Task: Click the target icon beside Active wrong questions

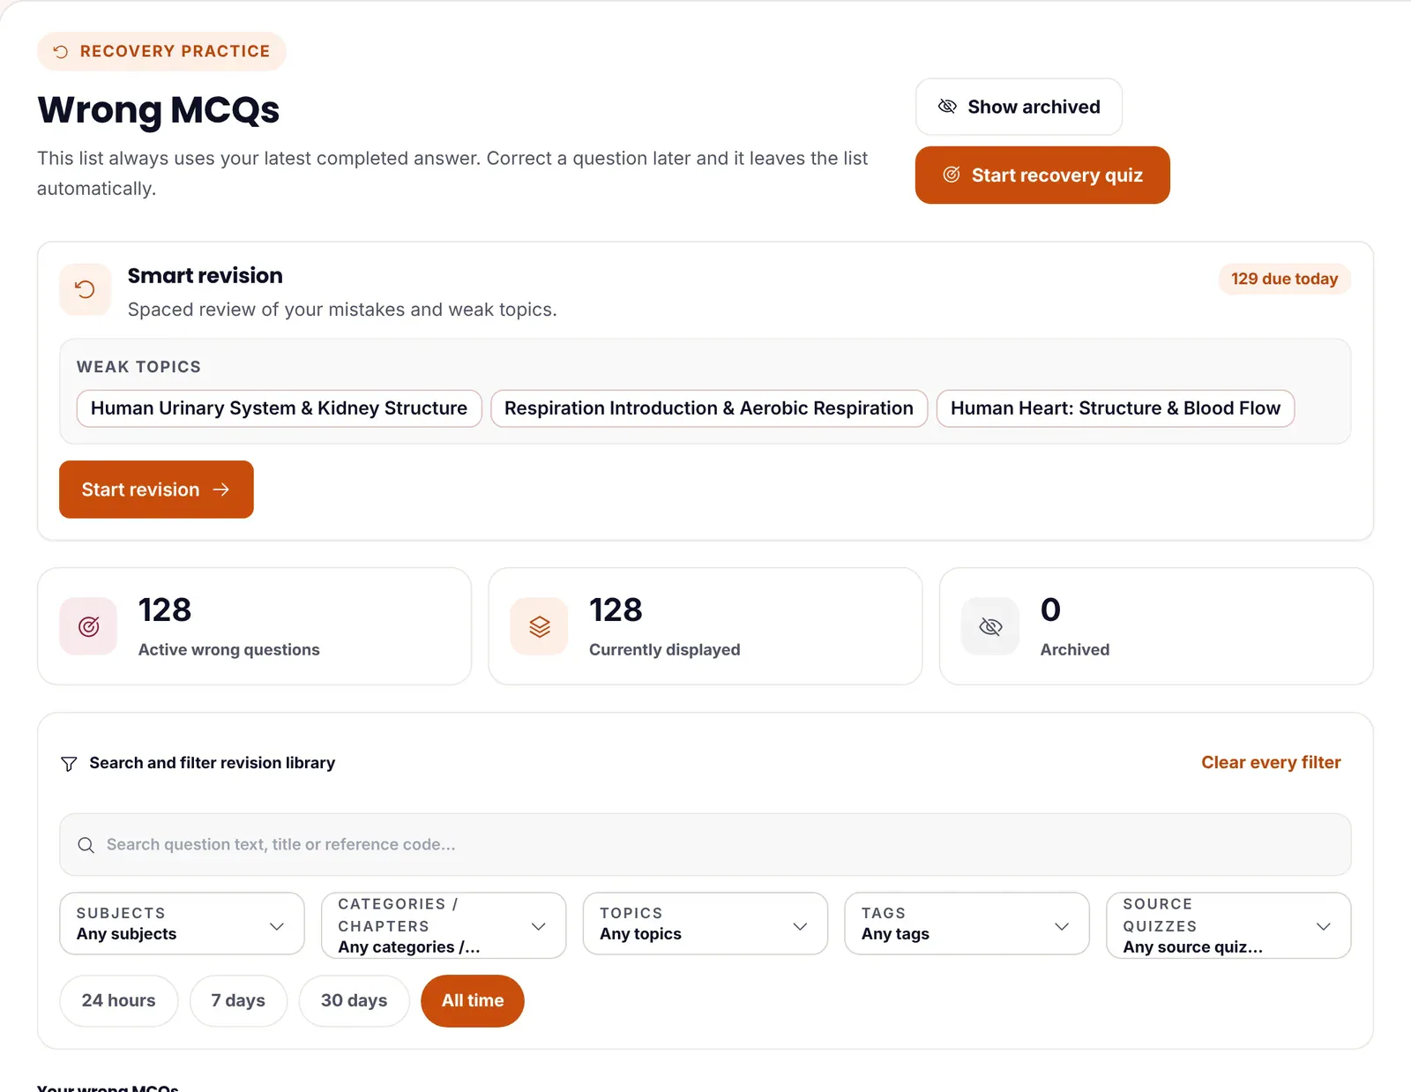Action: (88, 626)
